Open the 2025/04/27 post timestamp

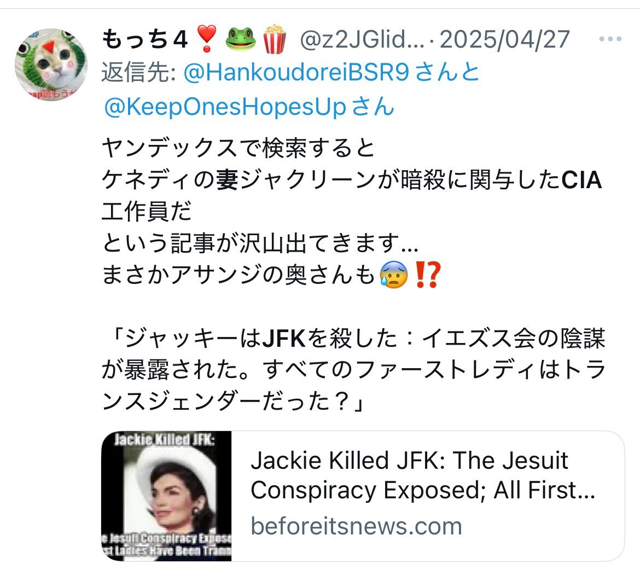click(504, 39)
